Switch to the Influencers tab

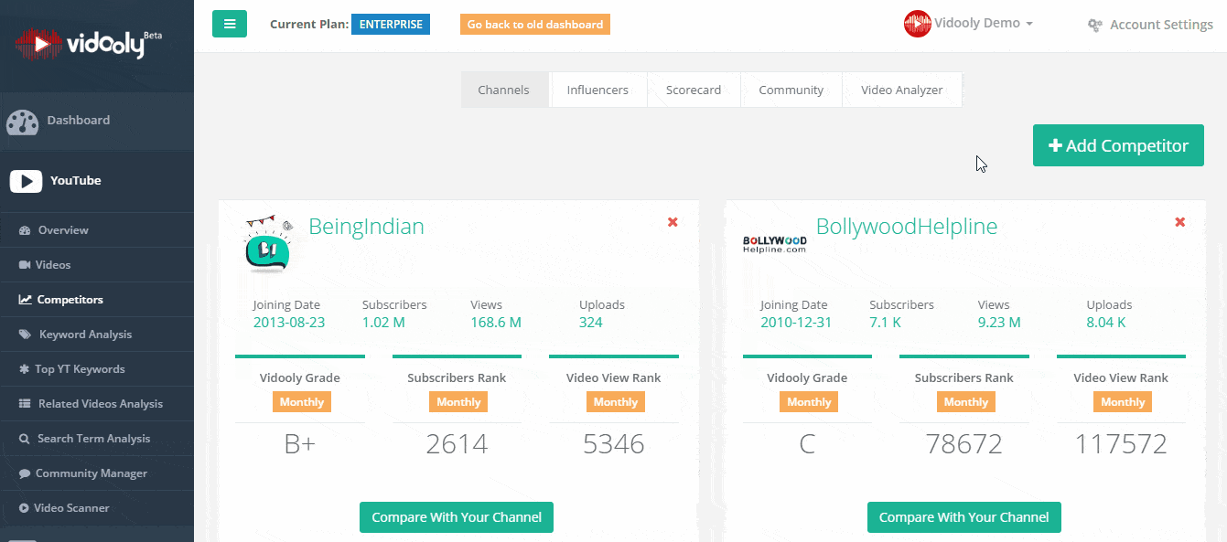point(597,90)
